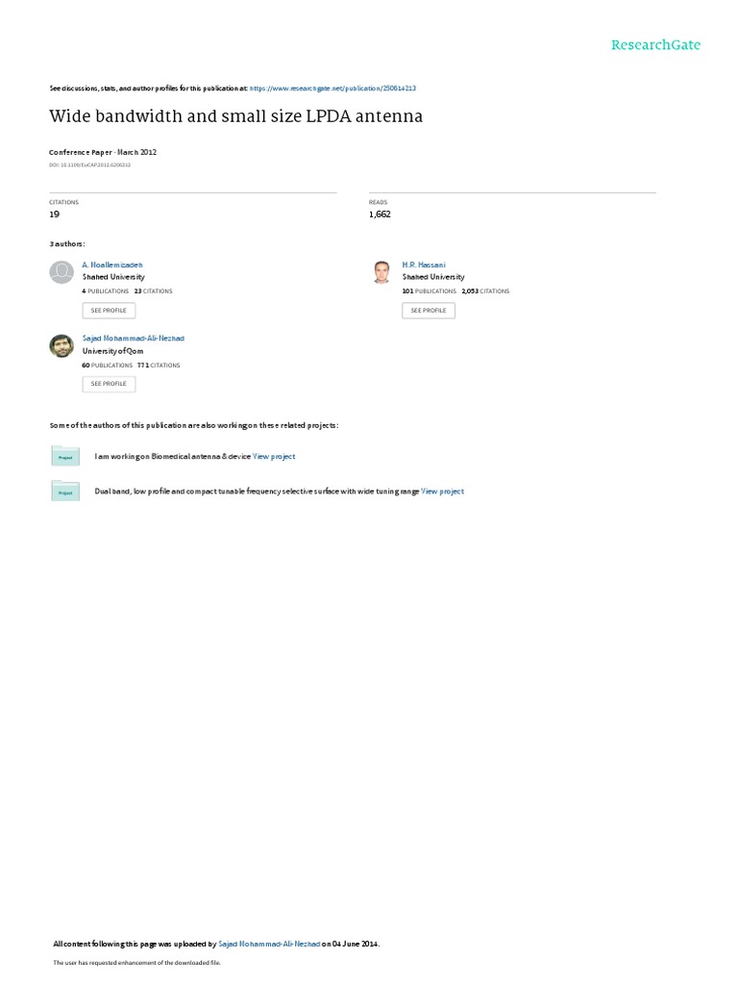Image resolution: width=738 pixels, height=985 pixels.
Task: Click See Profile under A. Noallemizadeh
Action: click(x=109, y=311)
